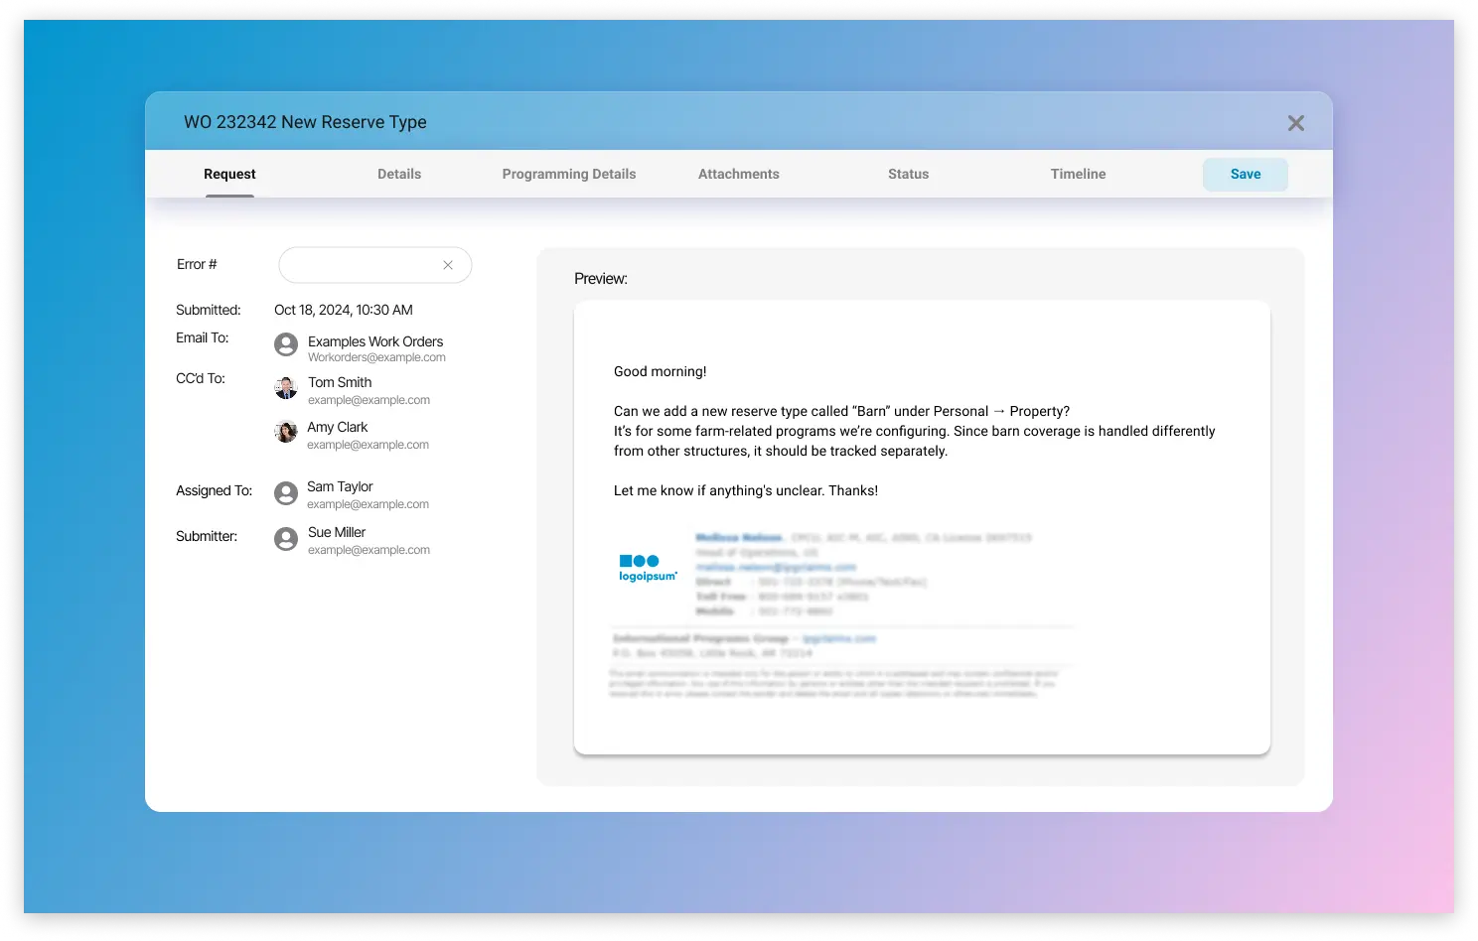1478x941 pixels.
Task: Open the Timeline tab
Action: pos(1079,174)
